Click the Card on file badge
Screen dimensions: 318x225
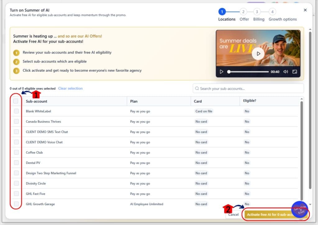(204, 111)
